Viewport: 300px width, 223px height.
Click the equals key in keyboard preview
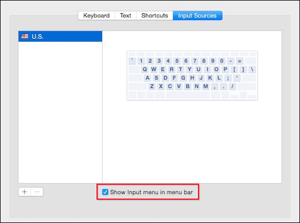[240, 61]
